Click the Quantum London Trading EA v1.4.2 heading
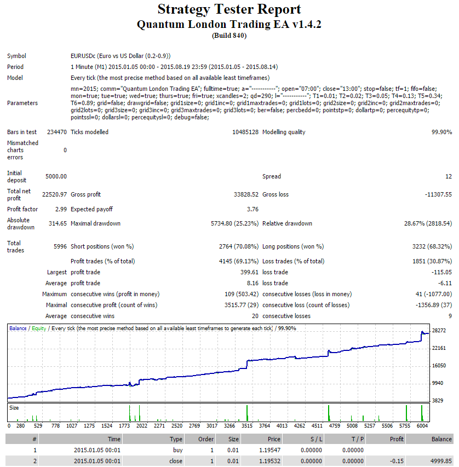 click(x=229, y=25)
